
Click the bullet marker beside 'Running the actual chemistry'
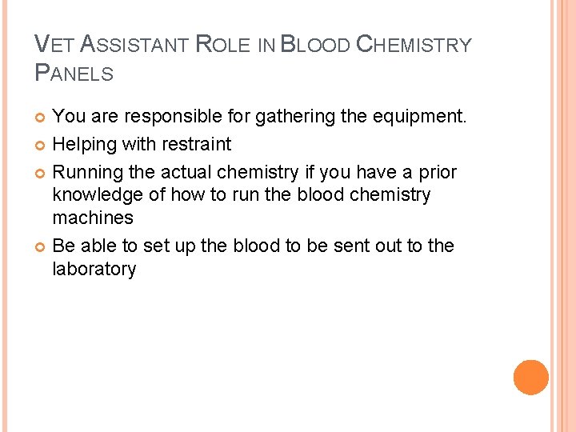click(40, 174)
